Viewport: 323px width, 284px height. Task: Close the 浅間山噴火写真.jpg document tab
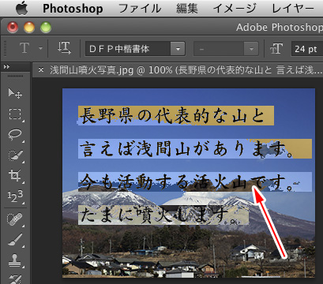[41, 70]
